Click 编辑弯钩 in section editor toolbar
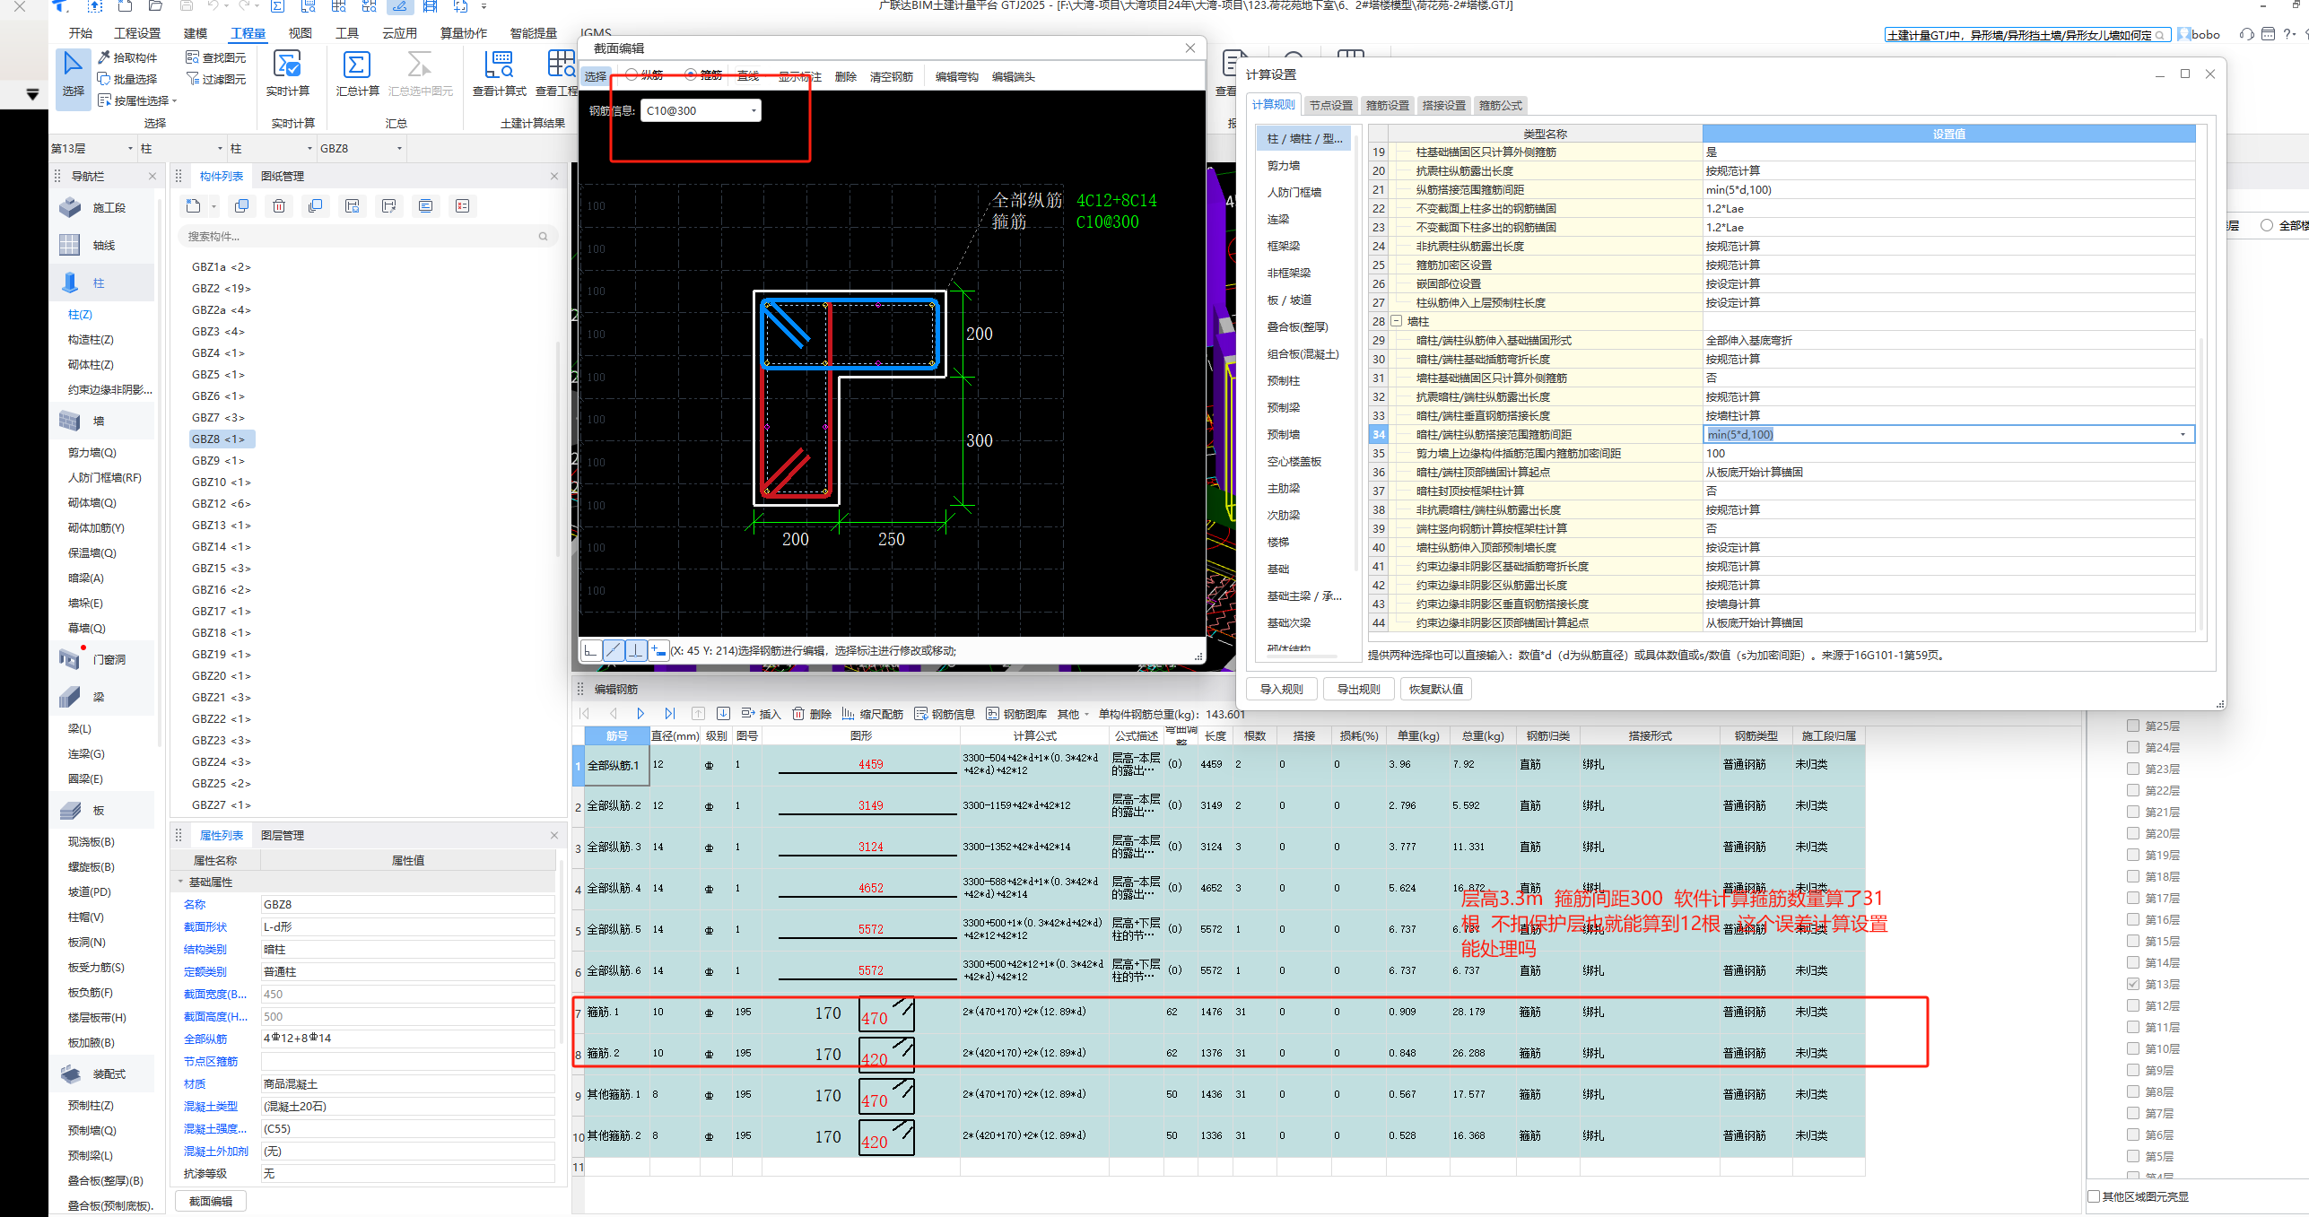Viewport: 2309px width, 1217px height. click(956, 77)
